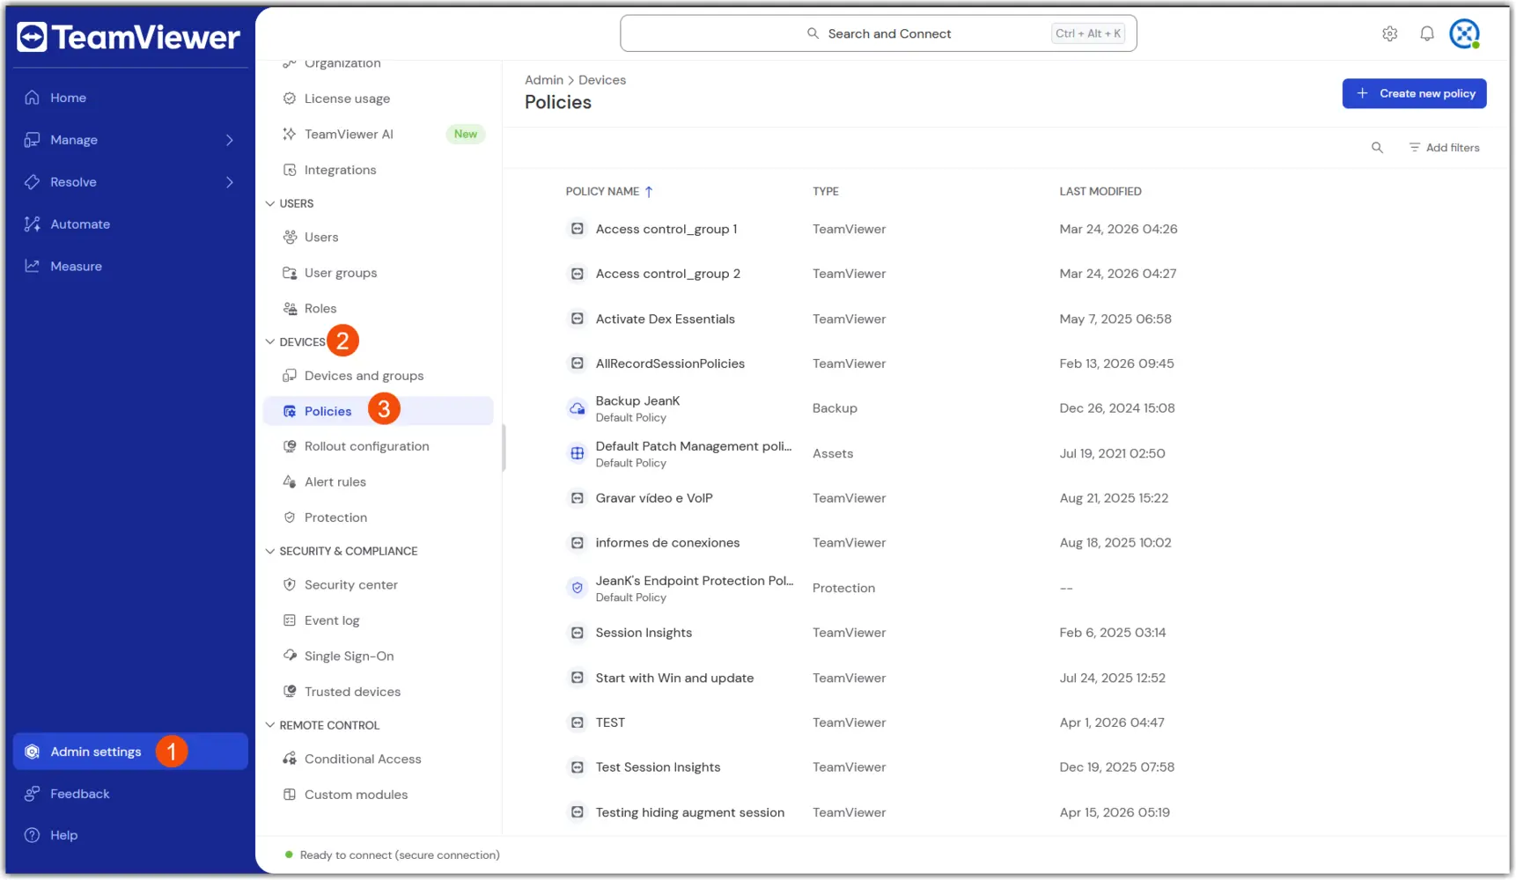Go to Home in the sidebar
This screenshot has width=1516, height=880.
click(130, 98)
